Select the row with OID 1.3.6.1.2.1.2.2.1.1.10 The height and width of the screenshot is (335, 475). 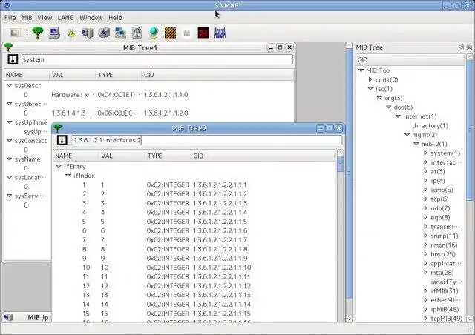(194, 268)
